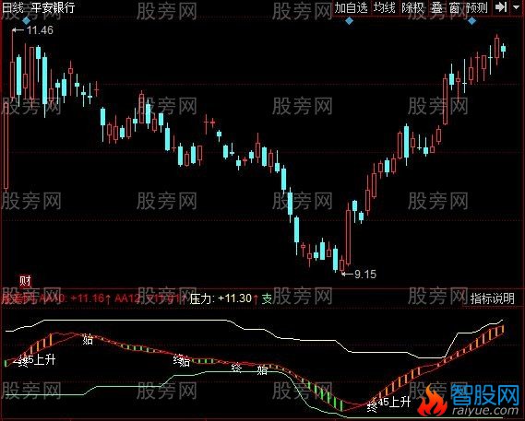Toggle 除权 ex-rights adjustment
This screenshot has height=421, width=525.
tap(412, 7)
